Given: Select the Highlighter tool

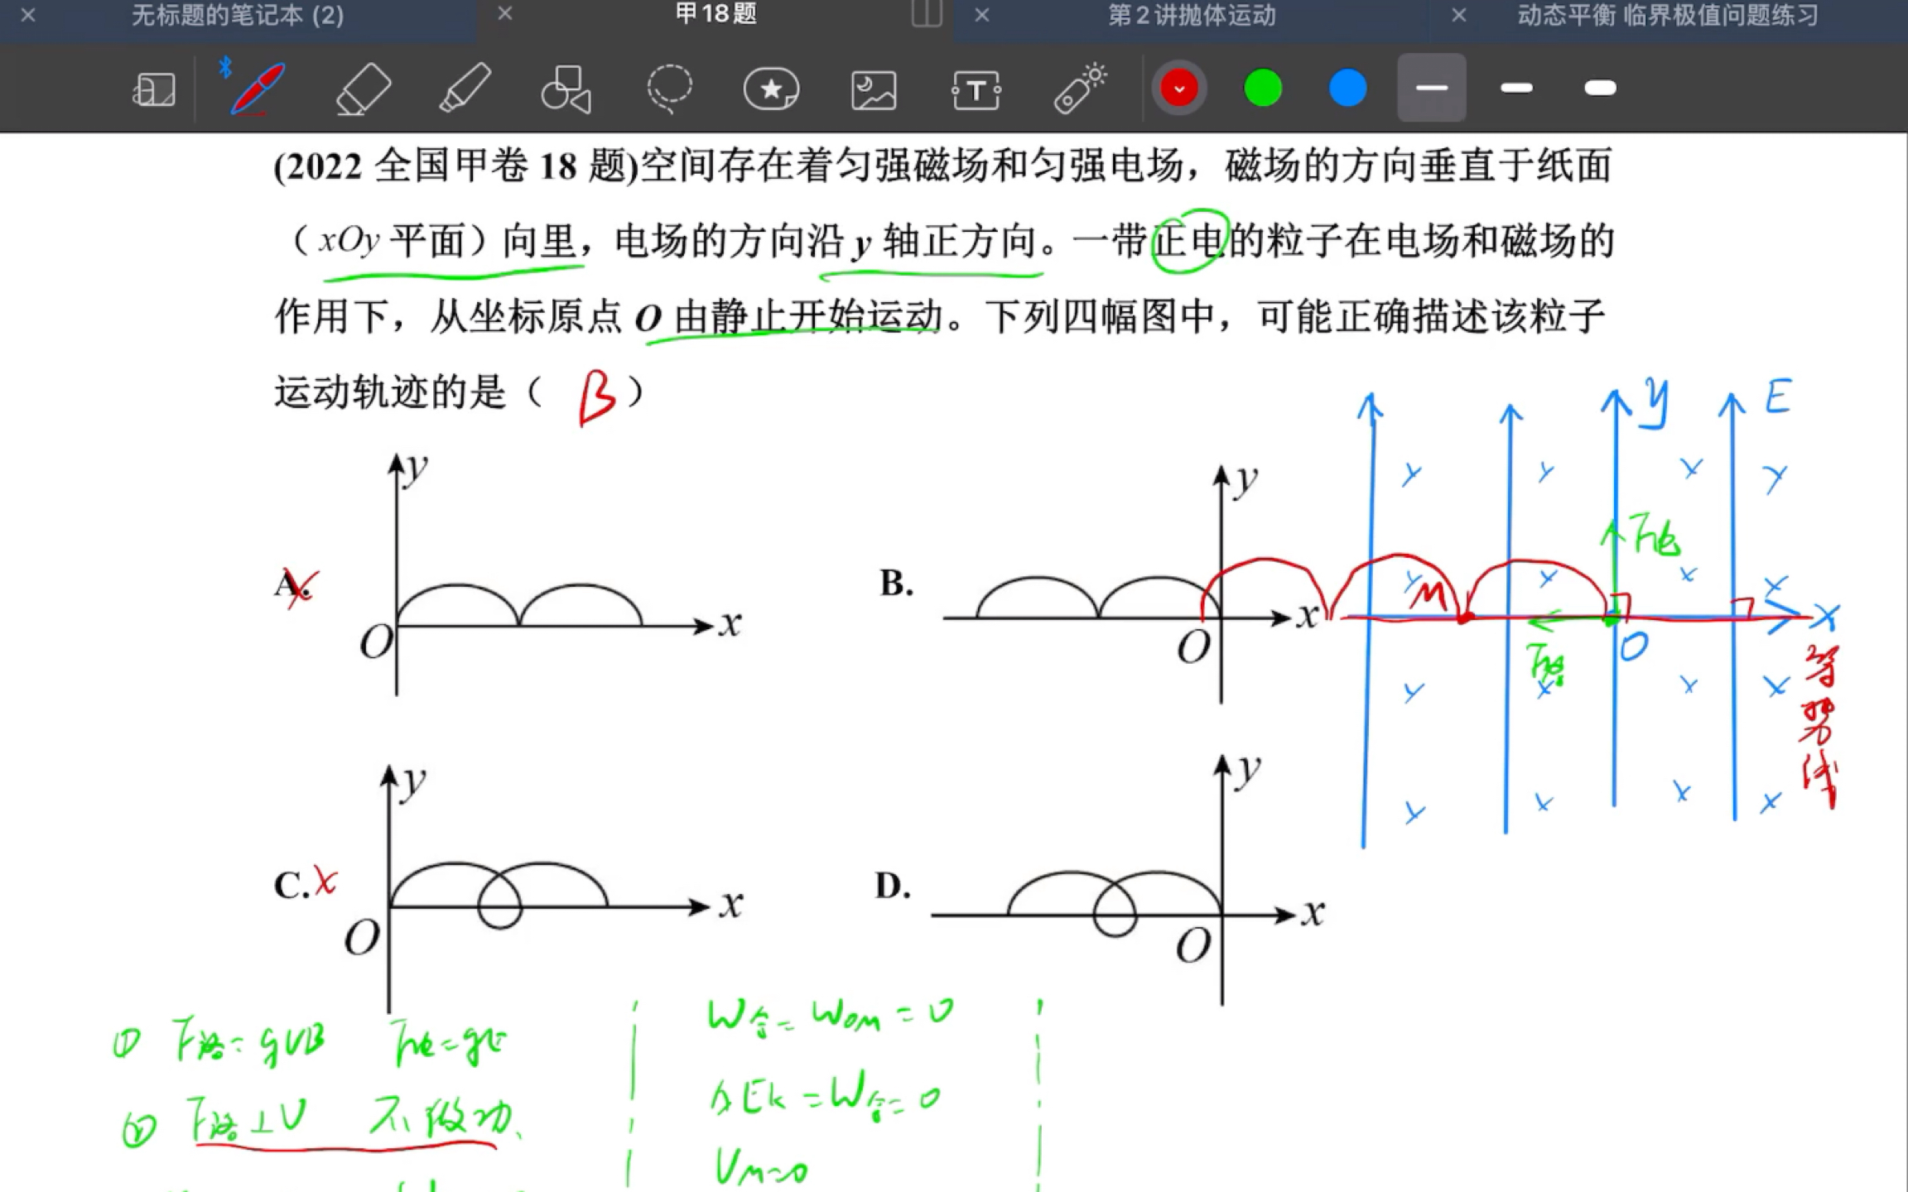Looking at the screenshot, I should [x=465, y=88].
